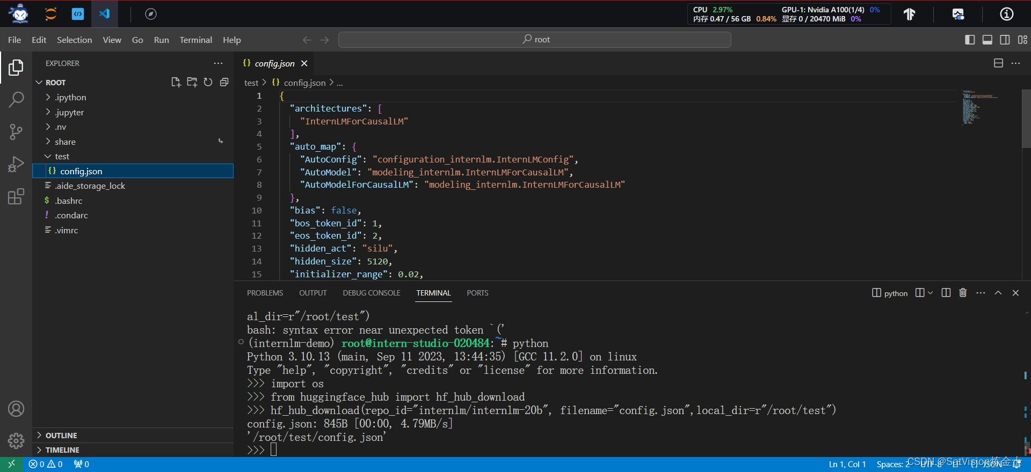
Task: Open Explorer views and more actions menu
Action: click(x=218, y=63)
